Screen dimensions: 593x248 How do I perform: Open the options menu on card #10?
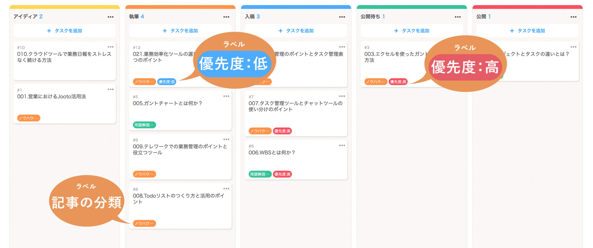[x=111, y=47]
